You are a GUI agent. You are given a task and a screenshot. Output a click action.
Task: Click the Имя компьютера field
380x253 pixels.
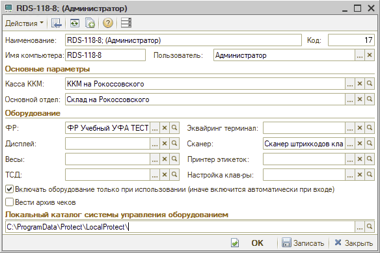[x=105, y=55]
